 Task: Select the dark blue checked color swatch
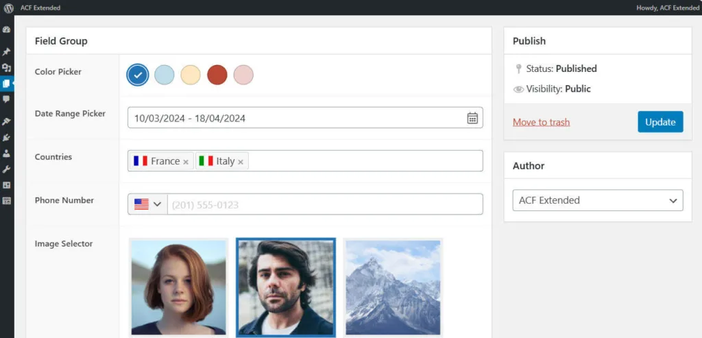point(137,75)
